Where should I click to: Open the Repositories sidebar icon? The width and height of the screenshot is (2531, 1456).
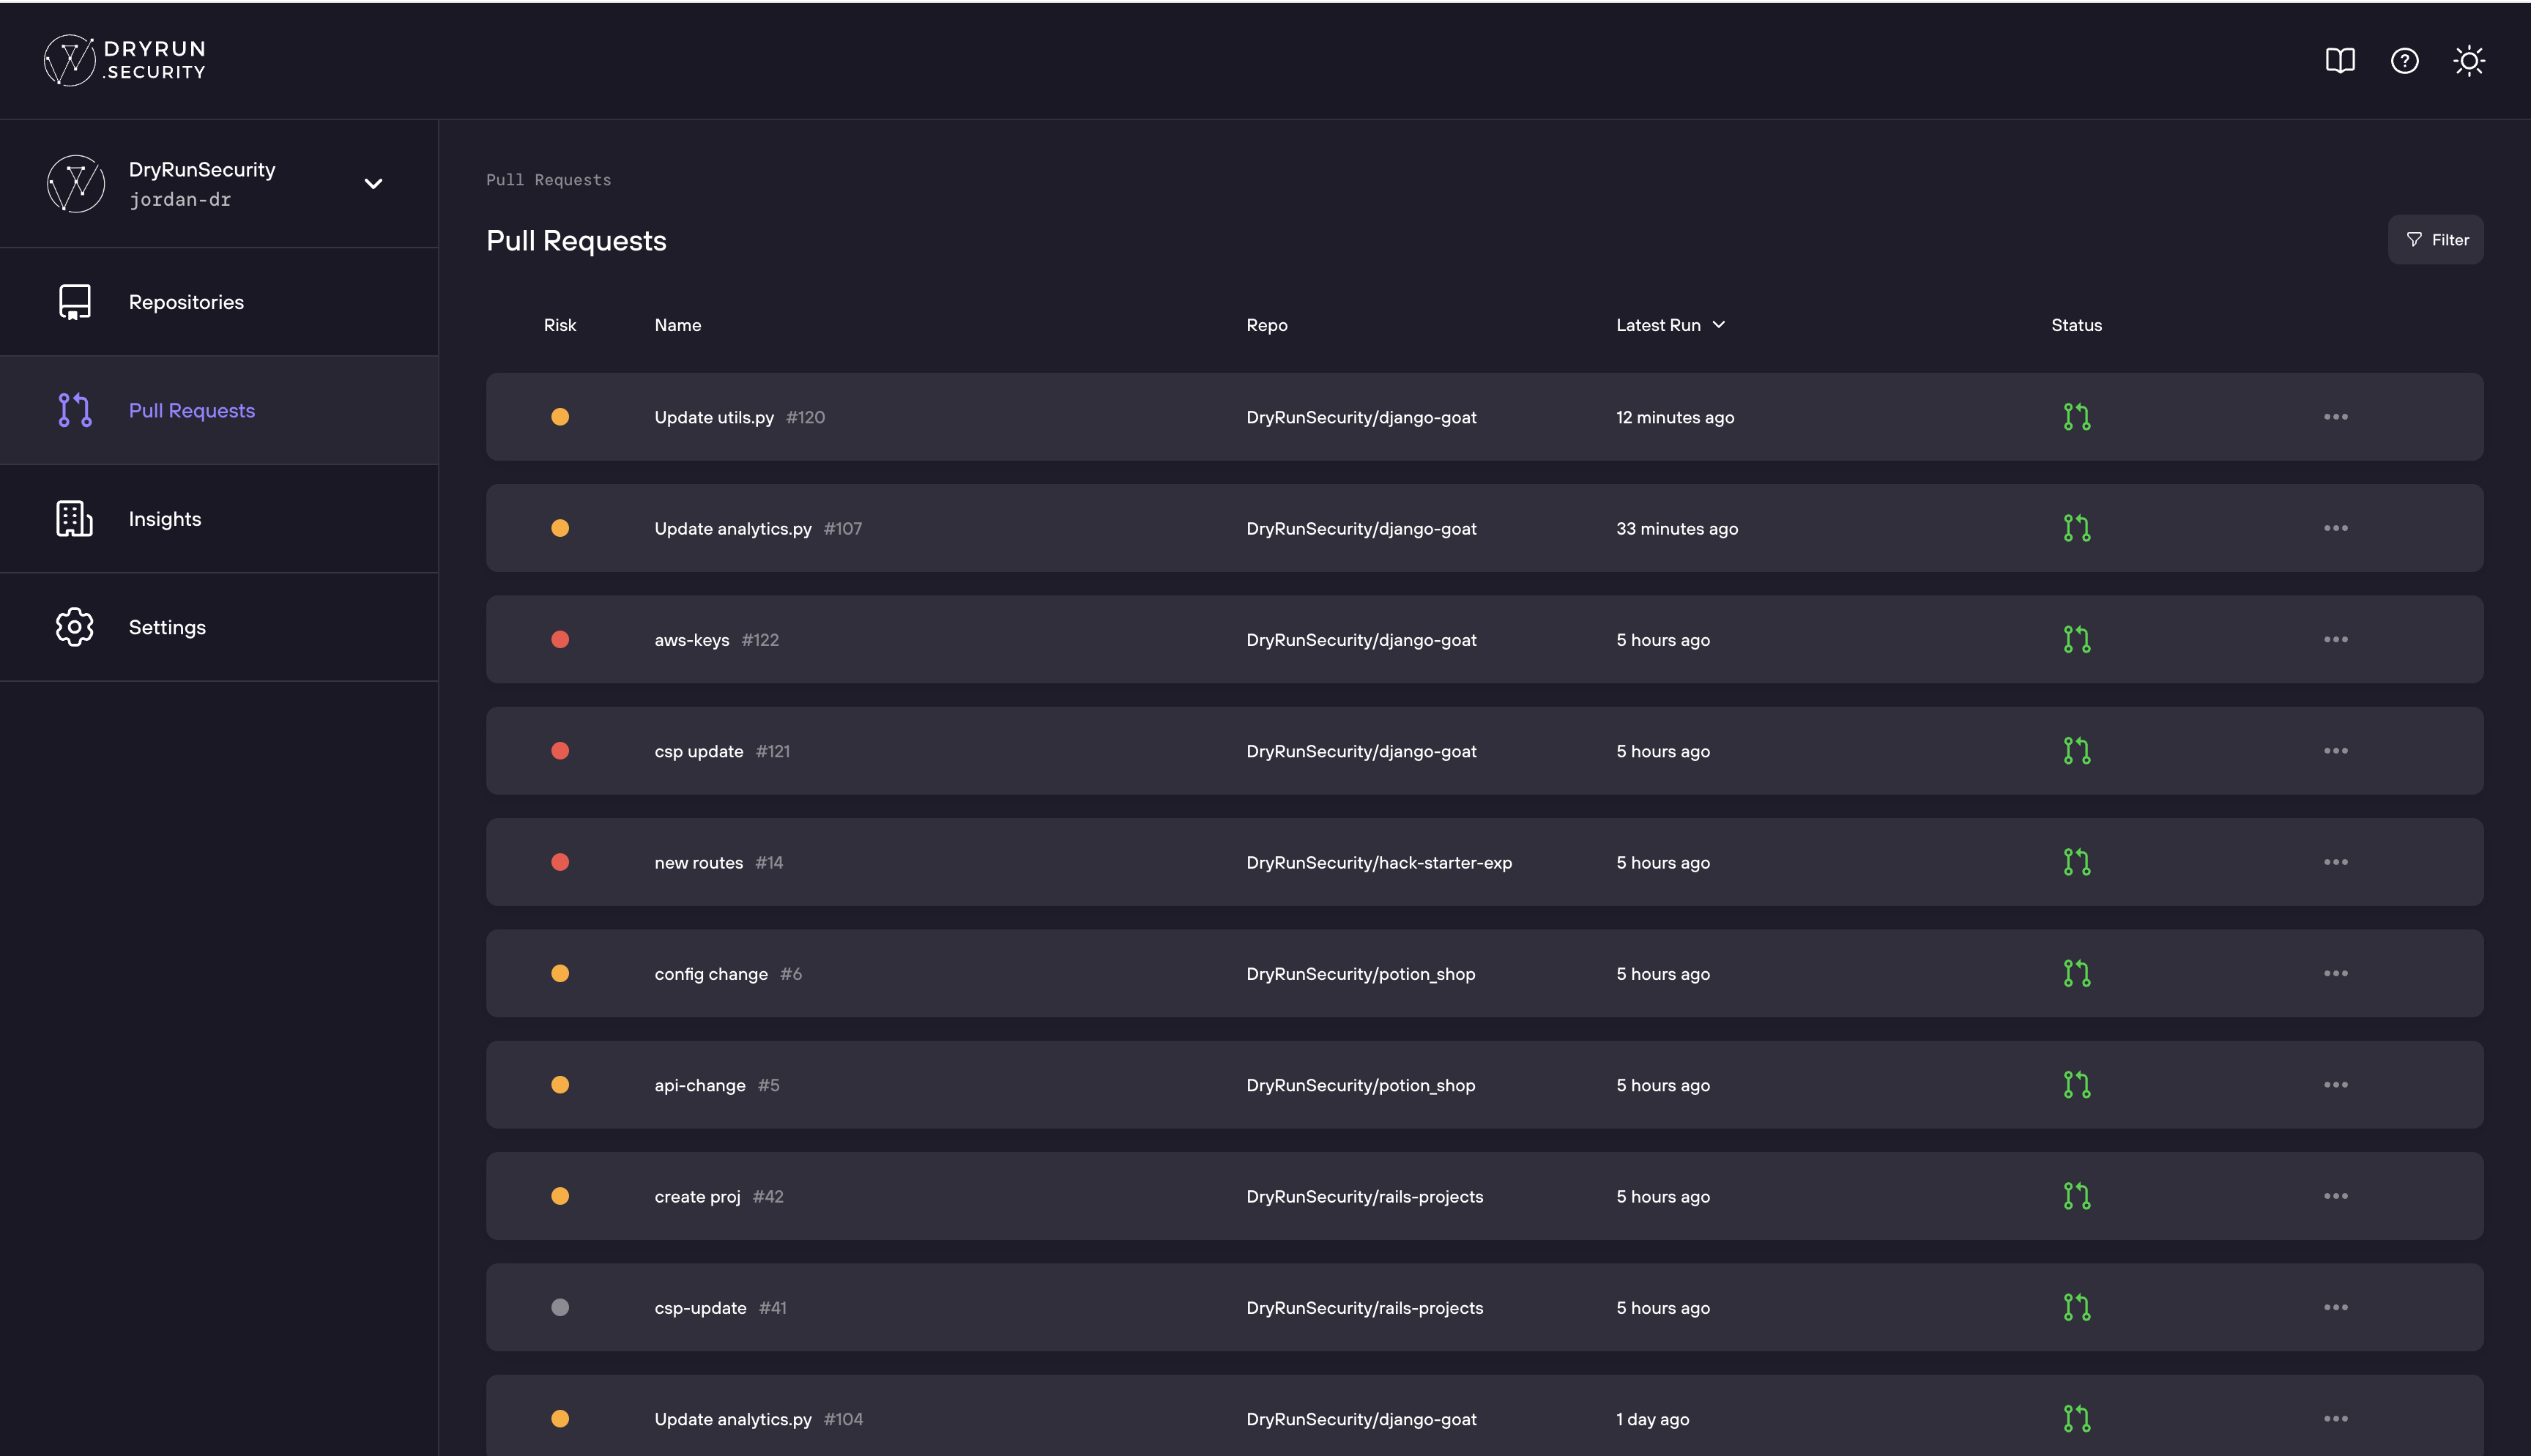point(75,302)
